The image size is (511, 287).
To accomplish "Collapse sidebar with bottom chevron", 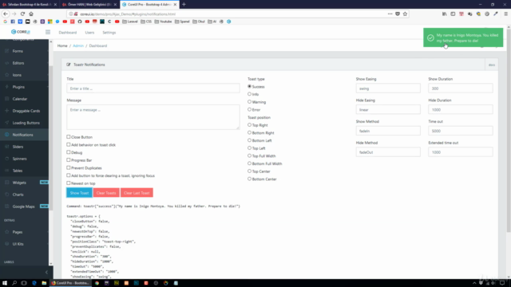I will [46, 273].
